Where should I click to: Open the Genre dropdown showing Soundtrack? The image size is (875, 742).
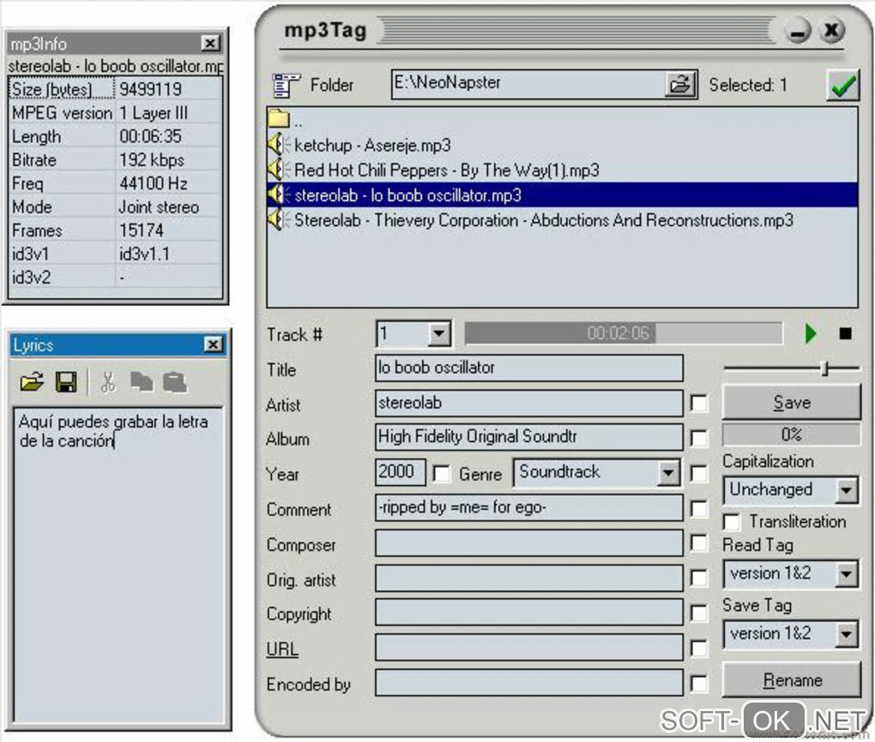[x=668, y=473]
